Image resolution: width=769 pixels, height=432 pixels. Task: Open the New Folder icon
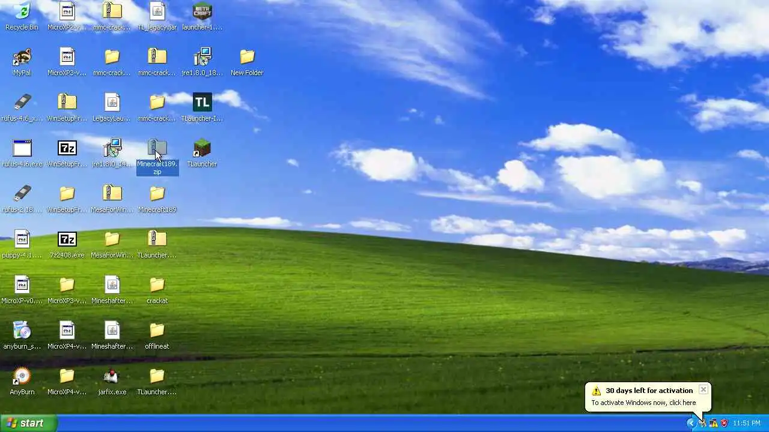(x=247, y=57)
